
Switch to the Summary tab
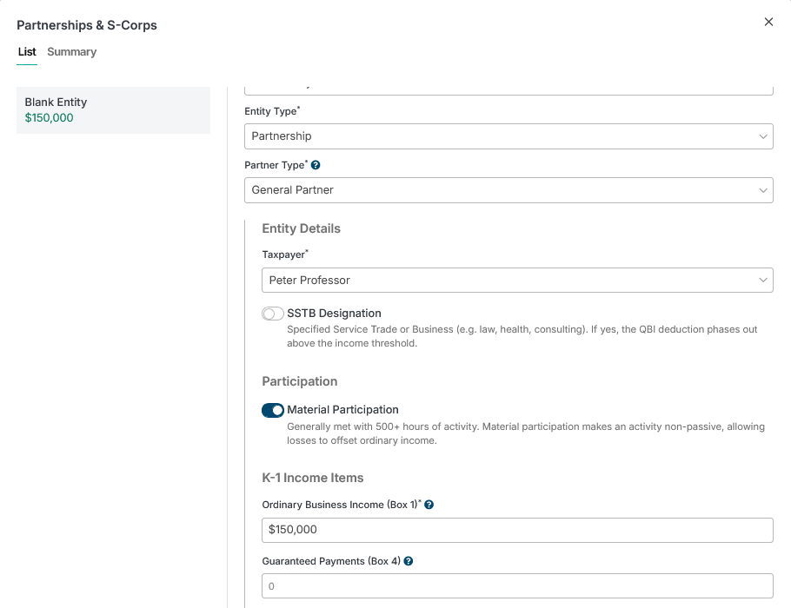click(x=71, y=52)
